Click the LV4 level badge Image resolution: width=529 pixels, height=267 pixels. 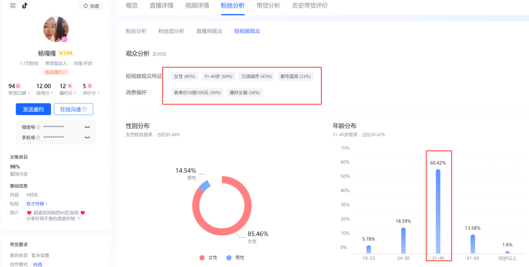point(66,53)
